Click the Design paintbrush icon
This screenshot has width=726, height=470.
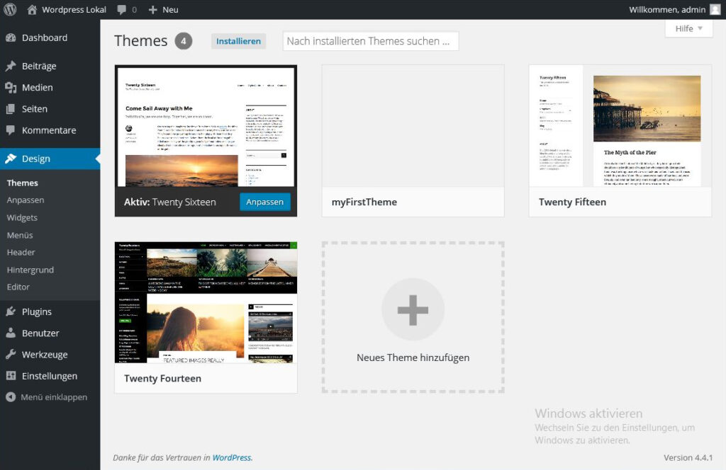point(11,159)
